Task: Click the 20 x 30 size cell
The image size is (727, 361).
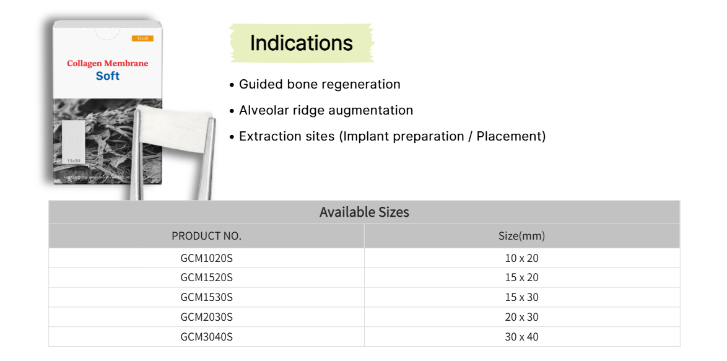Action: (x=521, y=317)
